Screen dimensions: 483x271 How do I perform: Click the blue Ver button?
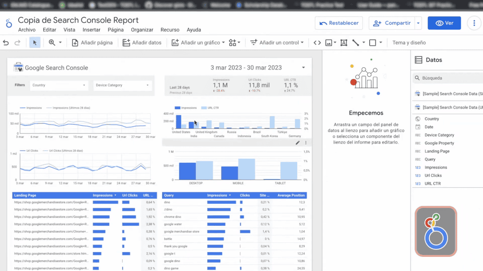(x=444, y=23)
